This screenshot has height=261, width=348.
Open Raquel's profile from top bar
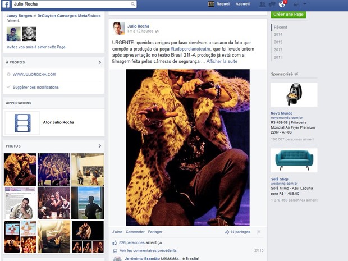click(219, 4)
